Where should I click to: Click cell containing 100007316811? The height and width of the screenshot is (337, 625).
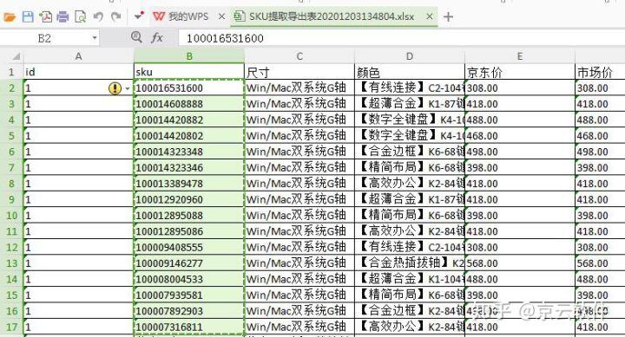tap(189, 327)
